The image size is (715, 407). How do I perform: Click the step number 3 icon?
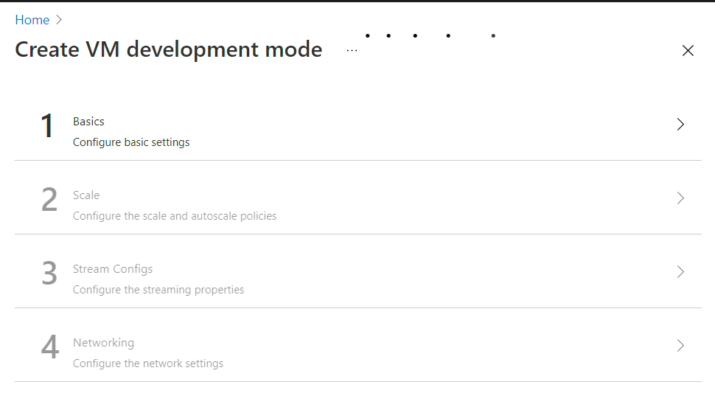click(49, 274)
